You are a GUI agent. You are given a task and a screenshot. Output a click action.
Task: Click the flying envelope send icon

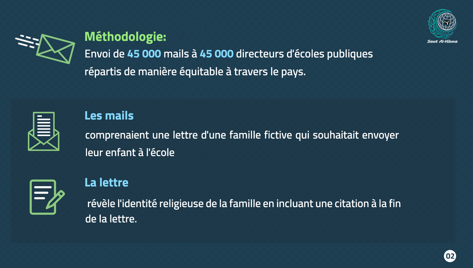(45, 49)
